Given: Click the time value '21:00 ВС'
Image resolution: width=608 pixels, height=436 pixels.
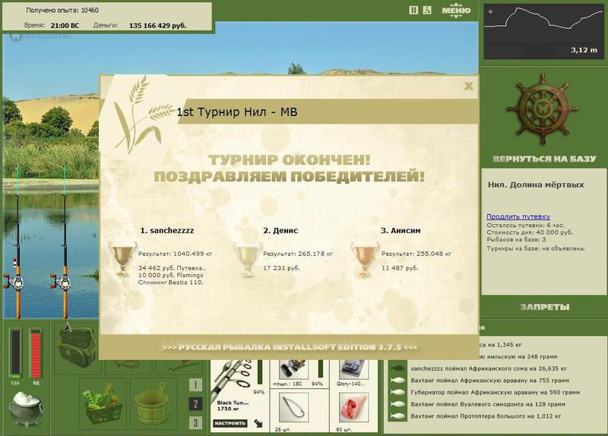Looking at the screenshot, I should [x=65, y=26].
